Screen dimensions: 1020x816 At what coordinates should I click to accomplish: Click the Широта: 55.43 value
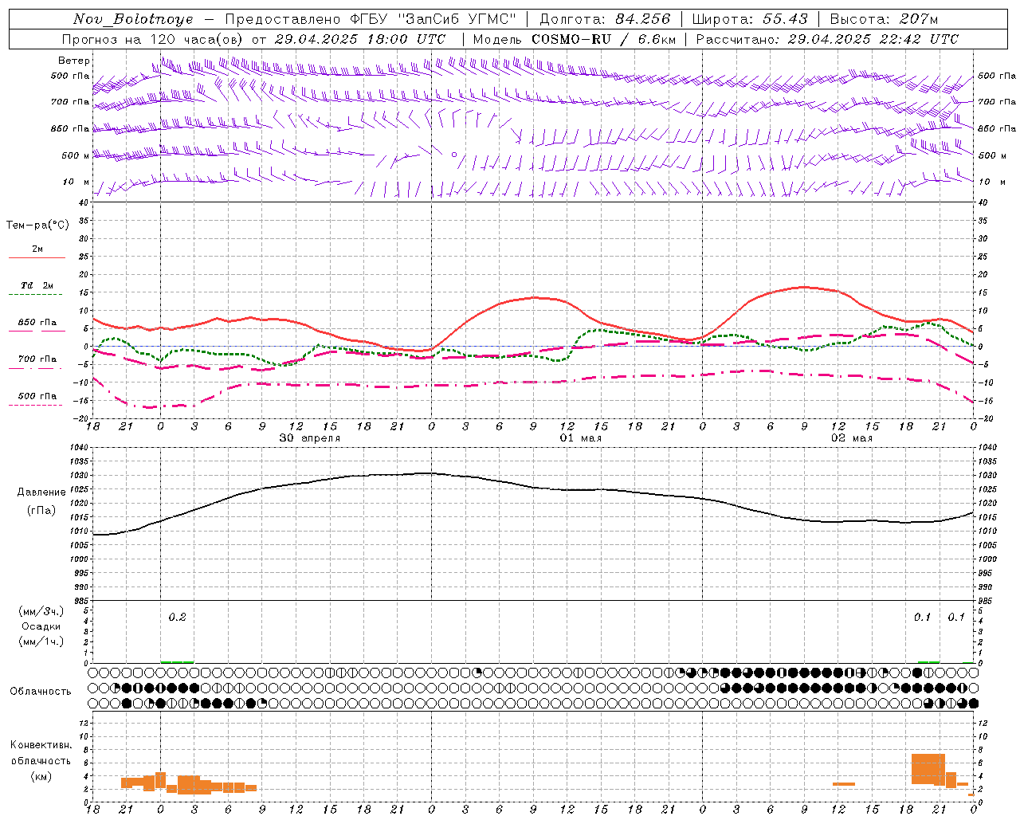tap(750, 19)
